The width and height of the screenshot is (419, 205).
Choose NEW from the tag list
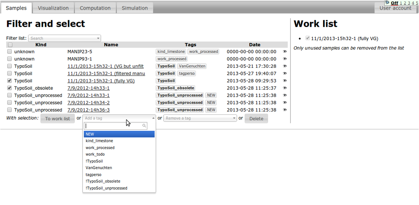coord(119,134)
